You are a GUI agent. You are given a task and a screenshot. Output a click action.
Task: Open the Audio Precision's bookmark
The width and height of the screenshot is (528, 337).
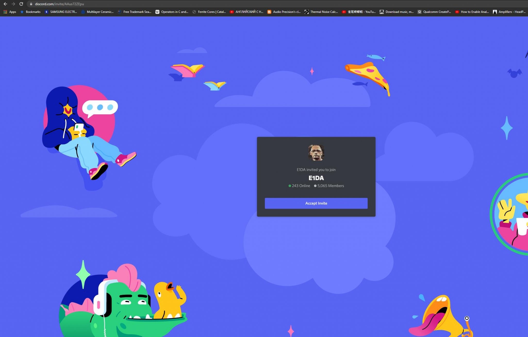click(284, 12)
